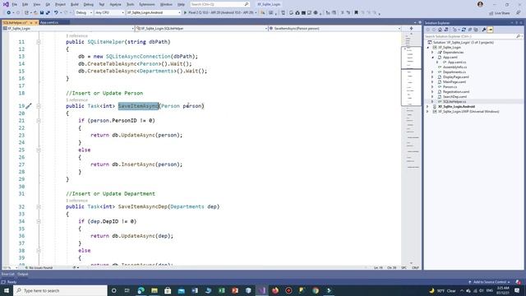The height and width of the screenshot is (296, 526).
Task: Open the File menu
Action: 15,4
